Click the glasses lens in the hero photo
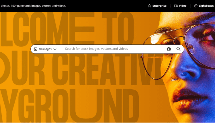 click(x=200, y=45)
